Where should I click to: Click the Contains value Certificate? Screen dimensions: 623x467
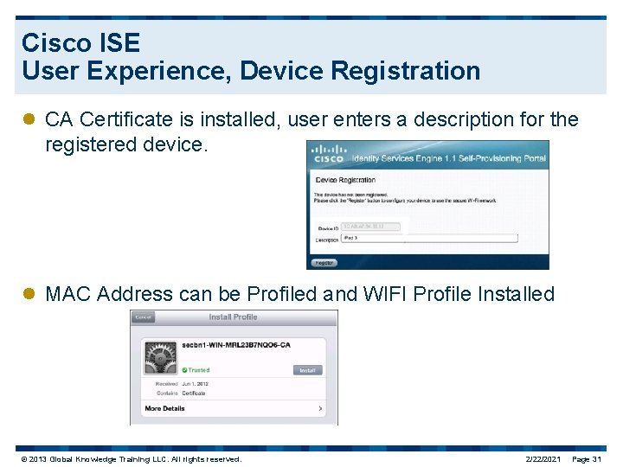click(194, 393)
